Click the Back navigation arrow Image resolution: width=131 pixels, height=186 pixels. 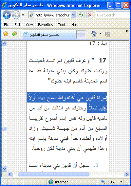[7, 15]
